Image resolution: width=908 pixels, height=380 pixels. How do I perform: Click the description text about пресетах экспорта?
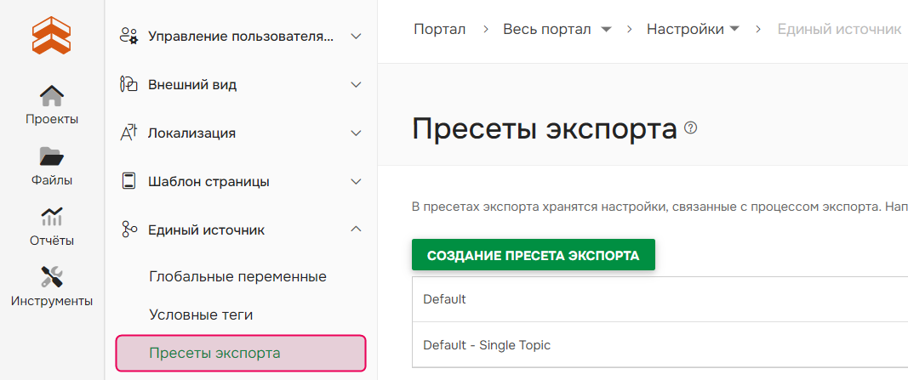click(x=660, y=207)
